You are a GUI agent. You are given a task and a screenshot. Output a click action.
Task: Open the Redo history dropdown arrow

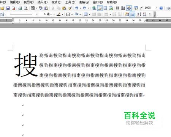(89, 8)
